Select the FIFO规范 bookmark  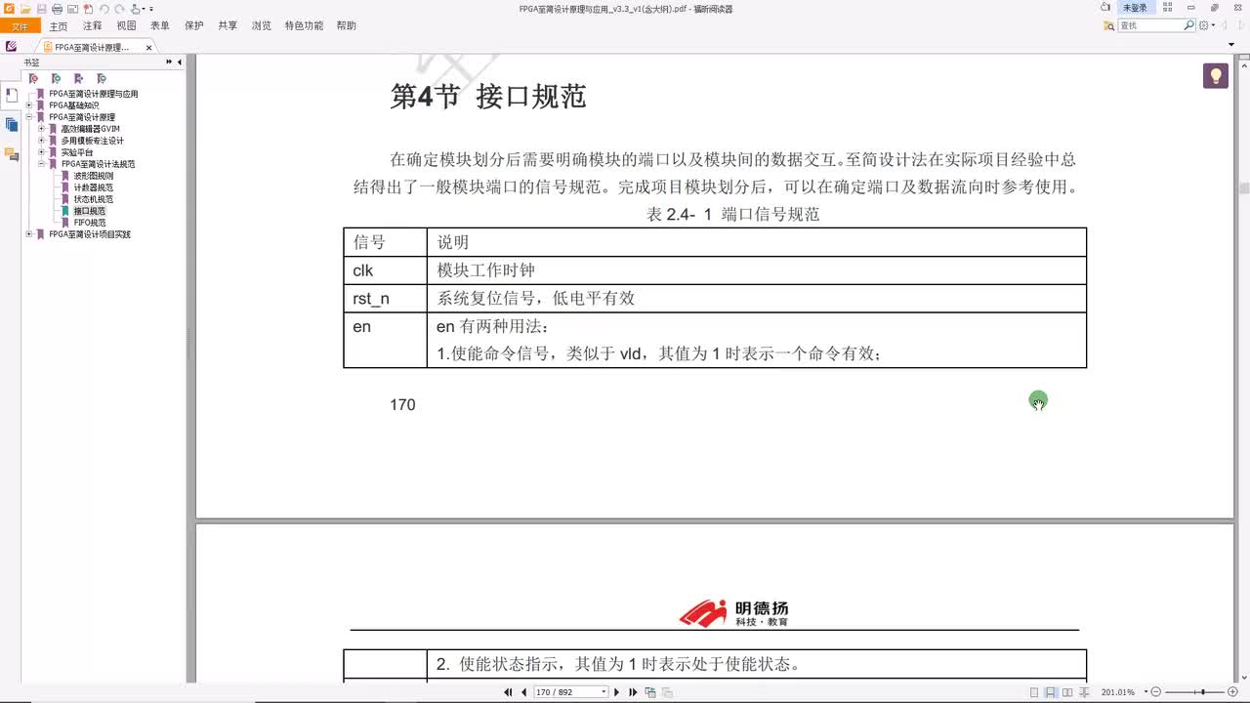click(89, 223)
